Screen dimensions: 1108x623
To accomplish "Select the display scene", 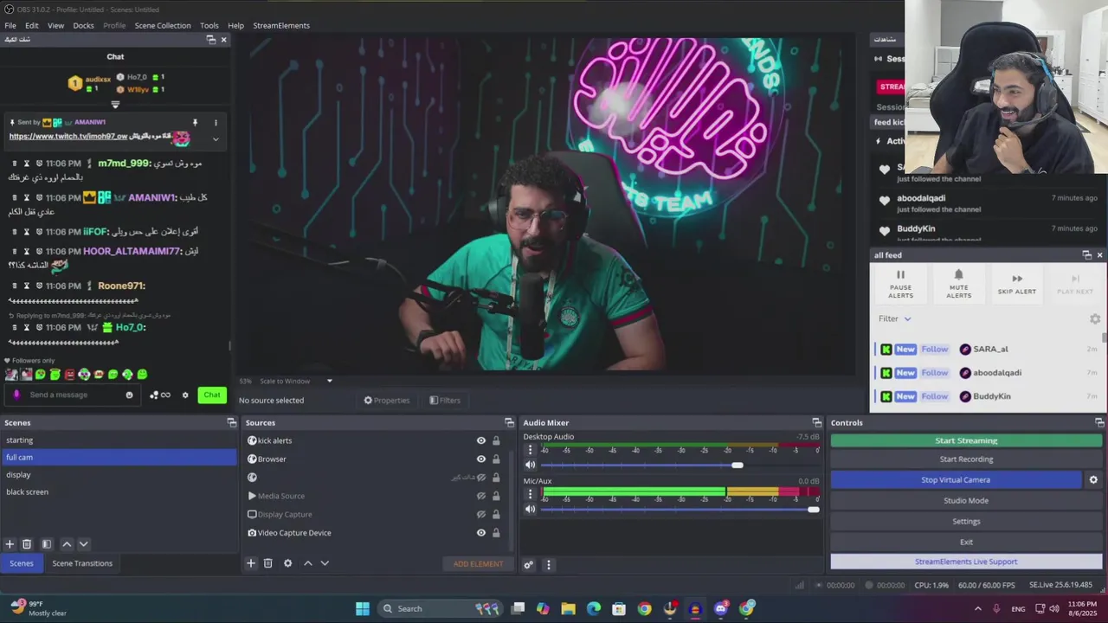I will point(118,475).
